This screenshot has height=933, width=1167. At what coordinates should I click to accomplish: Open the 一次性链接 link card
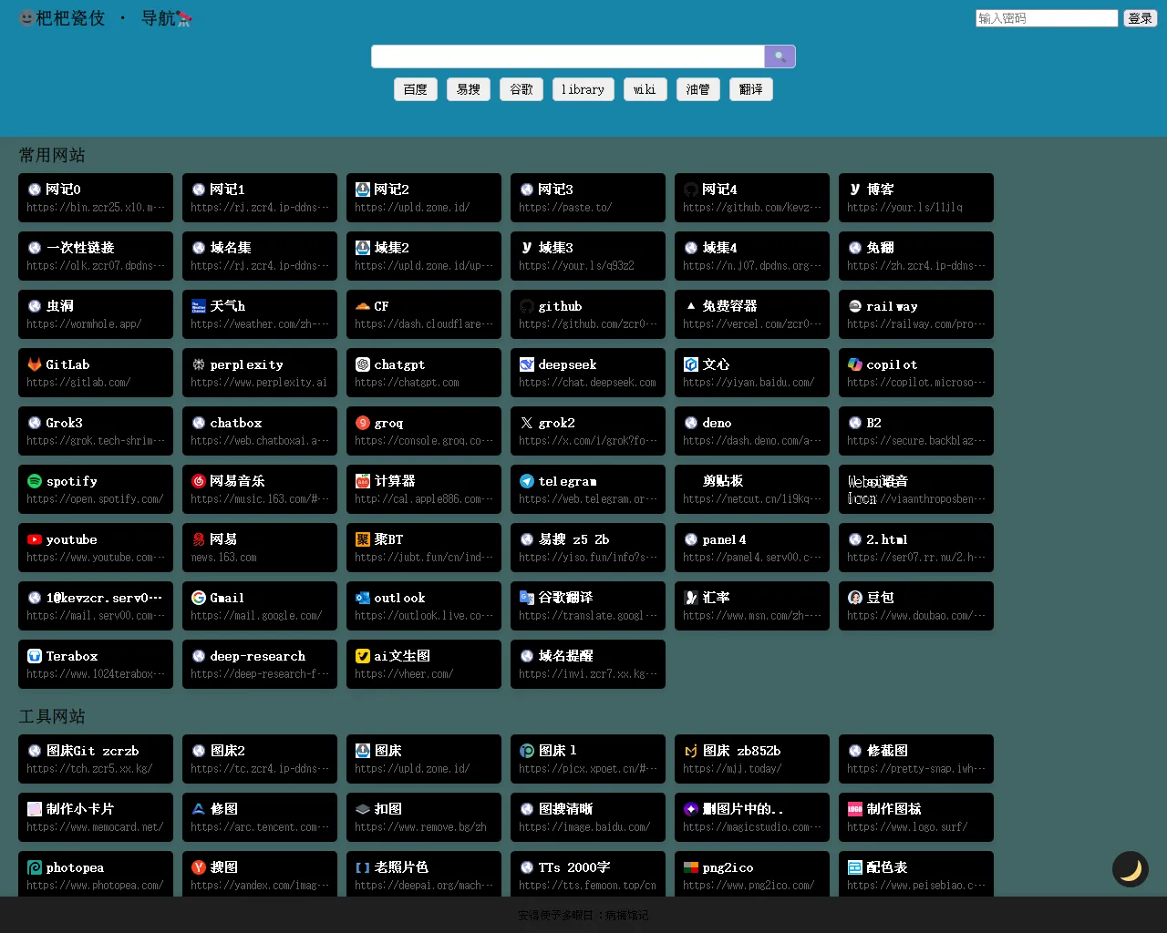(x=96, y=256)
